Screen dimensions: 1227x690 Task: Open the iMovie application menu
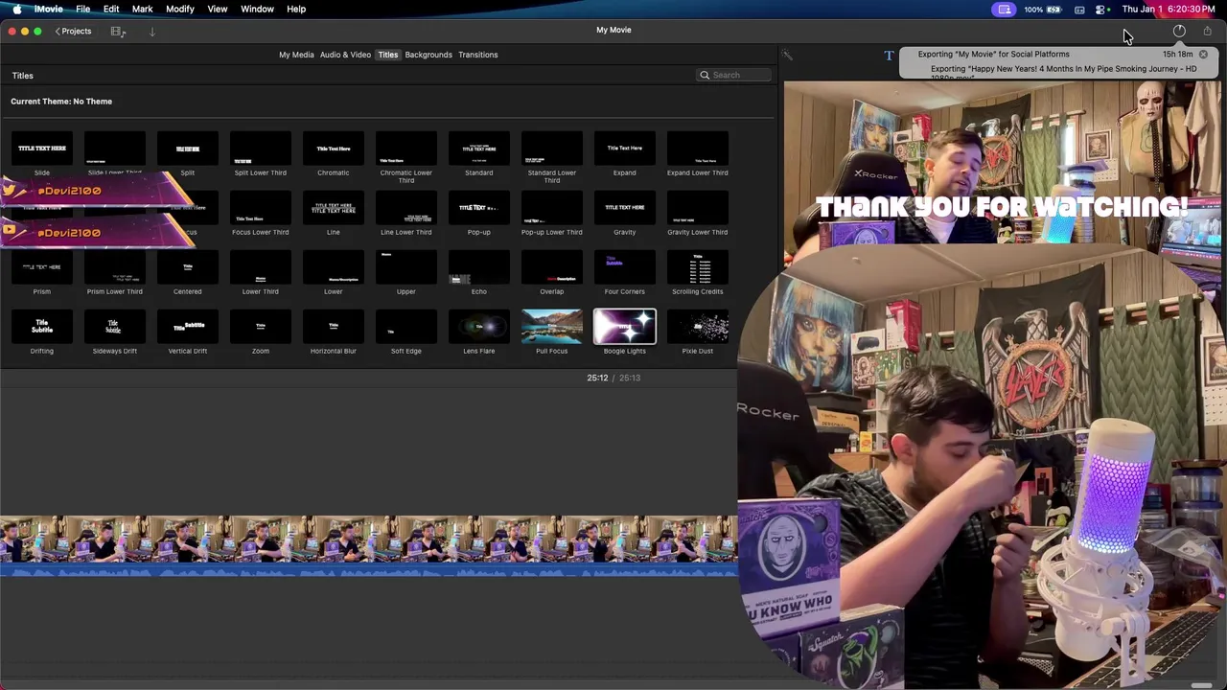[48, 10]
